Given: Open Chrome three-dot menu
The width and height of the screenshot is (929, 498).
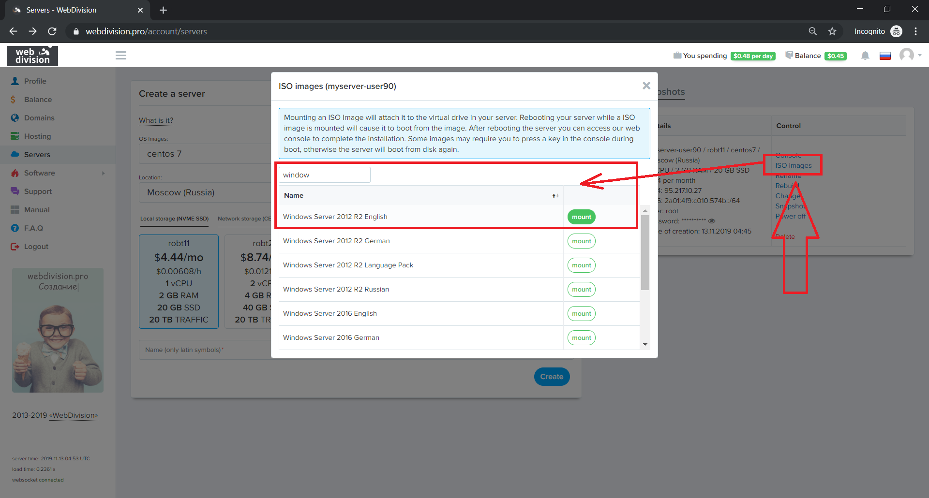Looking at the screenshot, I should [x=915, y=31].
